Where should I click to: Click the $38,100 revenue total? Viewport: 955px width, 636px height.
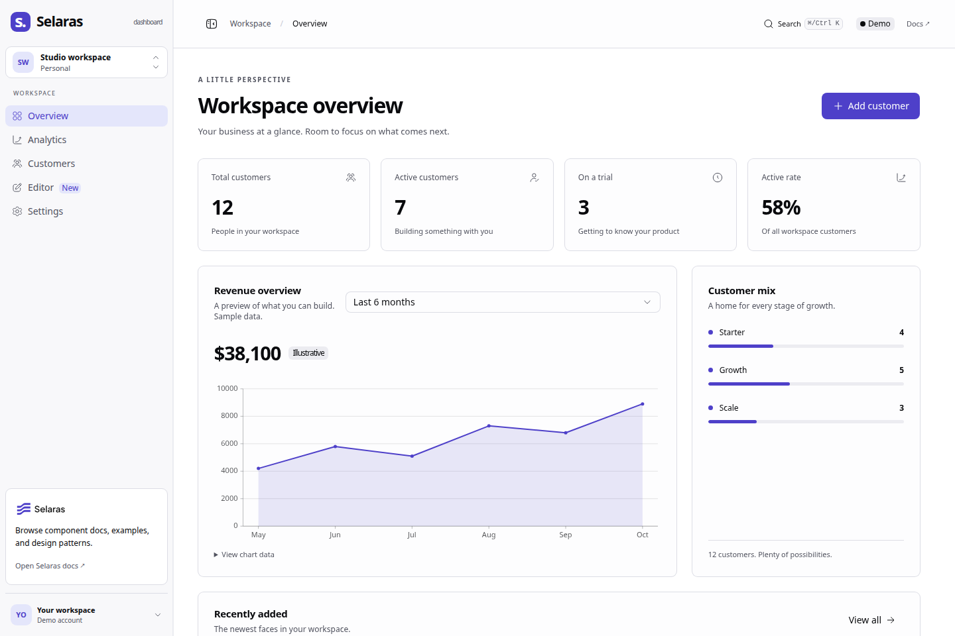pos(247,354)
